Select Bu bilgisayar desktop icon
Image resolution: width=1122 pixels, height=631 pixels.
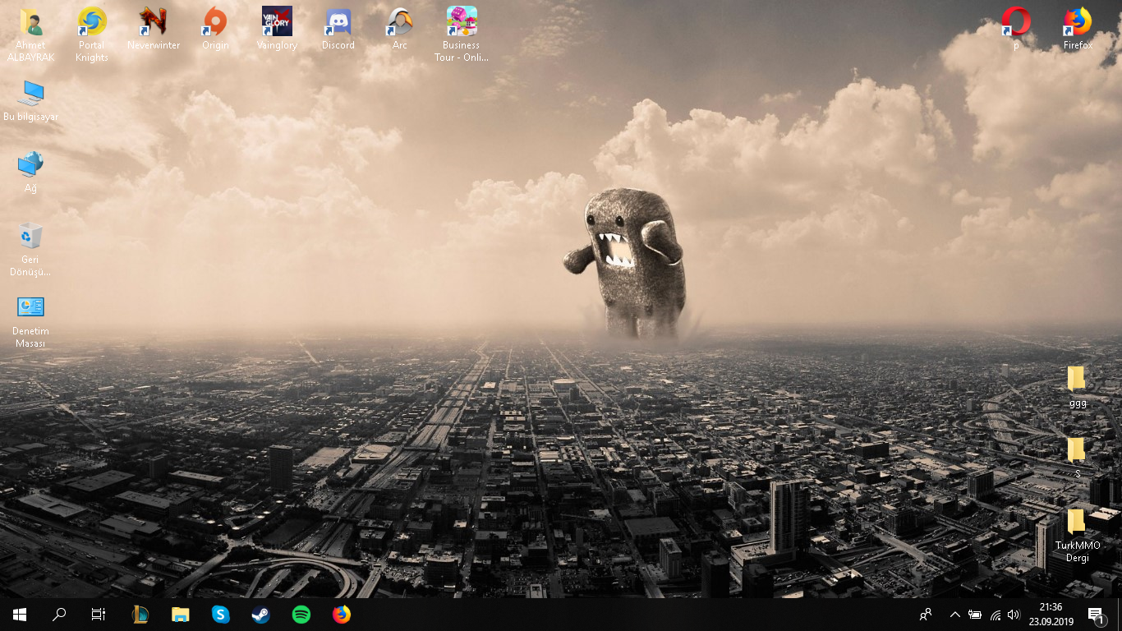tap(31, 94)
